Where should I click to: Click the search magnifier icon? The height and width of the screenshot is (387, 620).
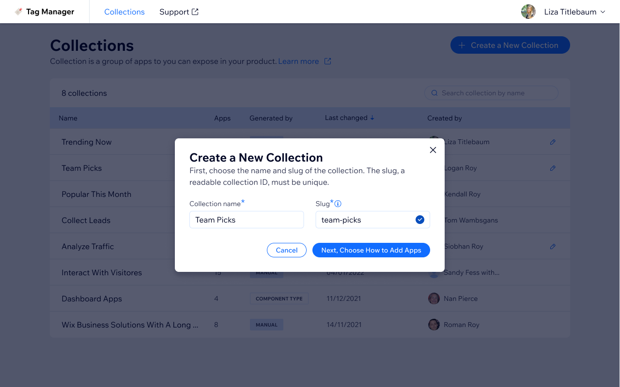tap(434, 93)
